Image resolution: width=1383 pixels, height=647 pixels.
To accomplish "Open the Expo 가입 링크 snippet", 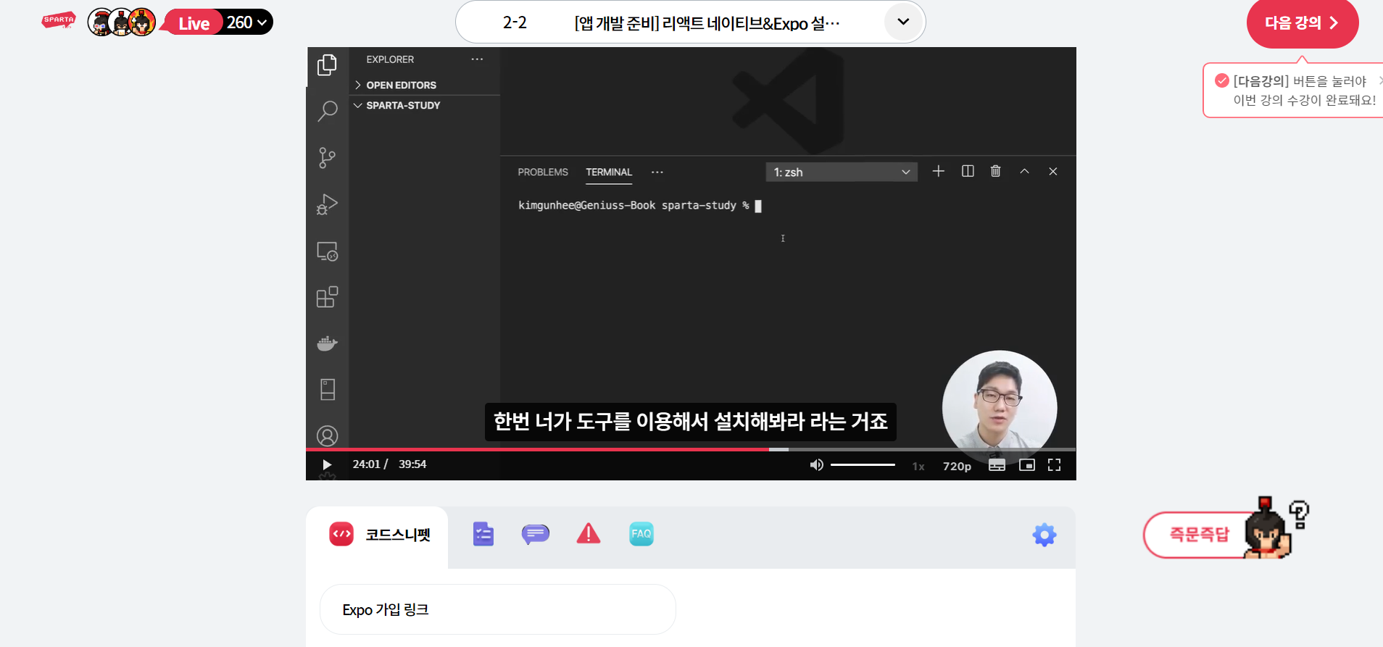I will (498, 609).
